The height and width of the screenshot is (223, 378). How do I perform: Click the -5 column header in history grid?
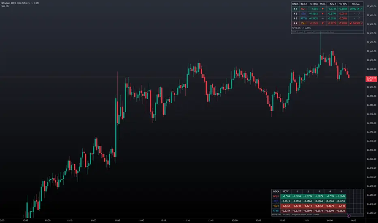(x=341, y=191)
